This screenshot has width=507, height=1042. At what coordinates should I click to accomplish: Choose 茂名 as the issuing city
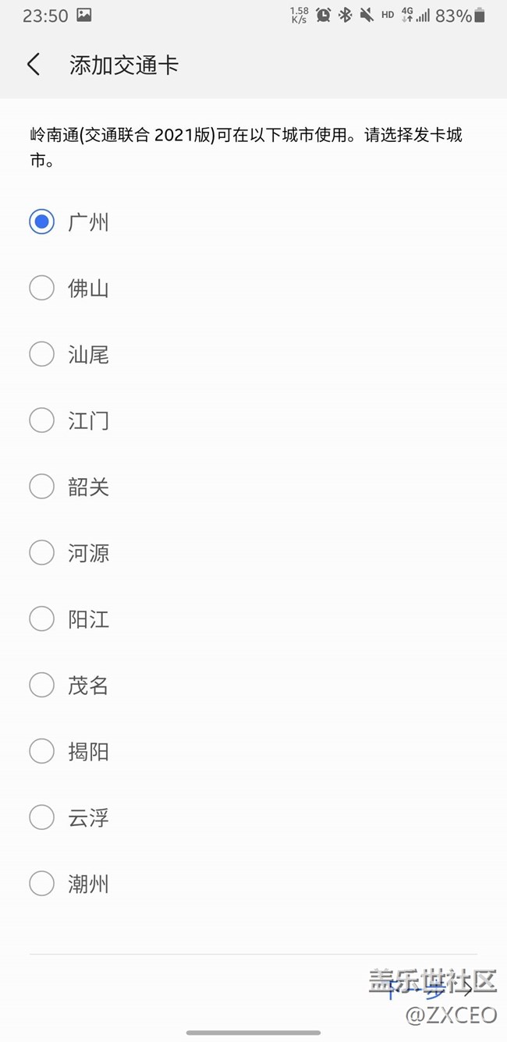coord(41,686)
